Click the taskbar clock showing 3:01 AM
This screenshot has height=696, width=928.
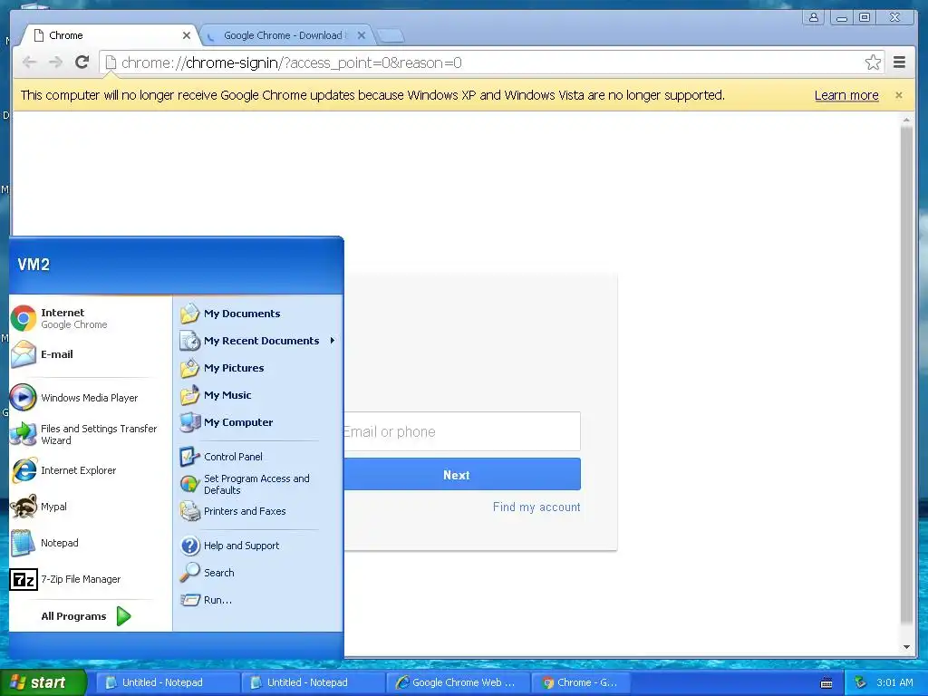(x=894, y=682)
